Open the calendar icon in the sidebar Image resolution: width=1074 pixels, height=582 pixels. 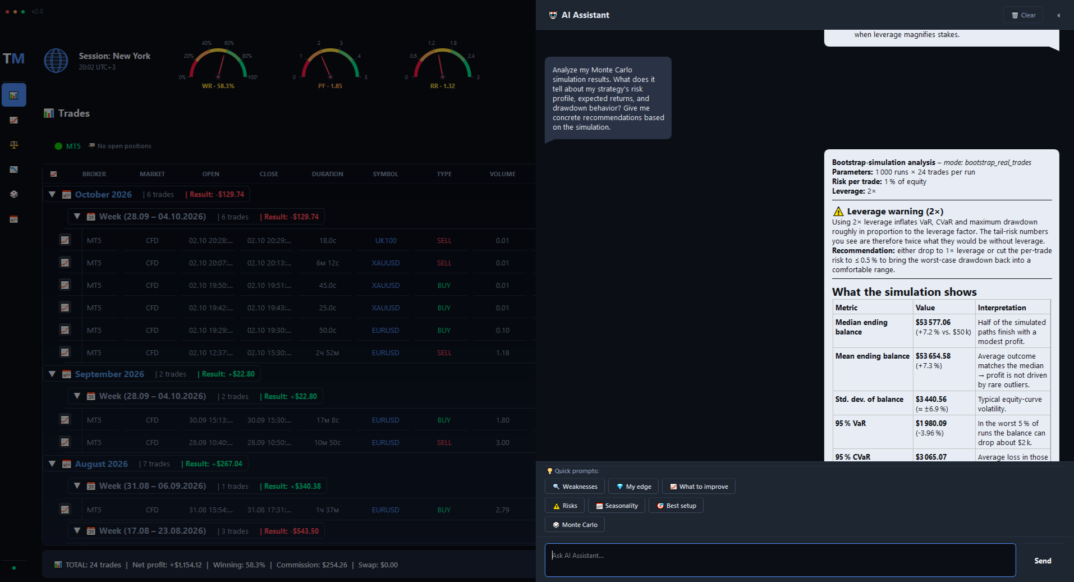coord(14,219)
